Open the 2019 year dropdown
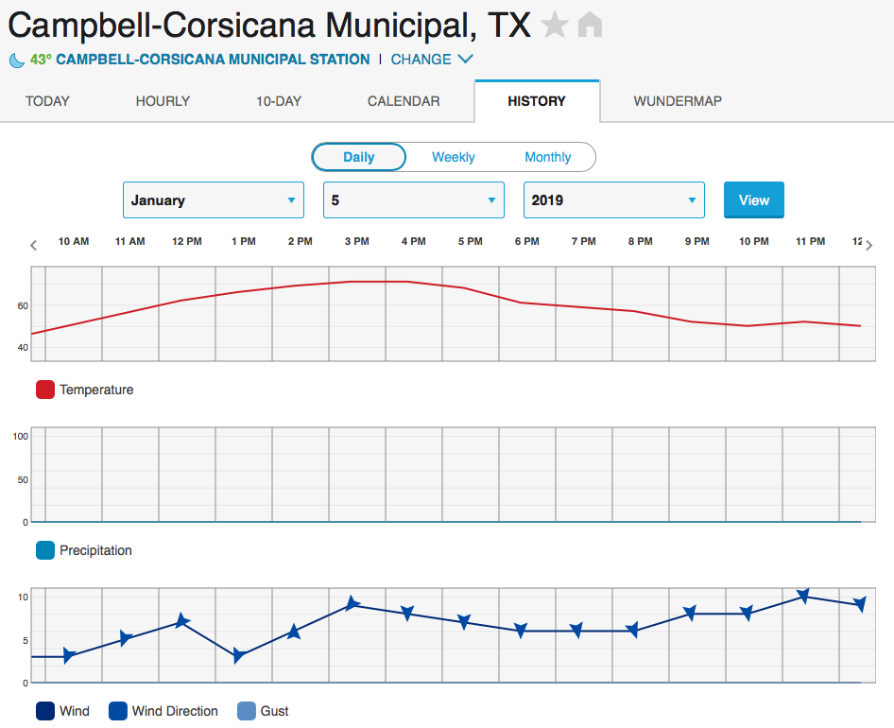The width and height of the screenshot is (894, 728). coord(614,200)
